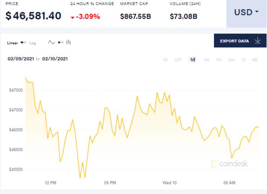
Task: Pick the end date 02/10/2021
Action: point(55,59)
